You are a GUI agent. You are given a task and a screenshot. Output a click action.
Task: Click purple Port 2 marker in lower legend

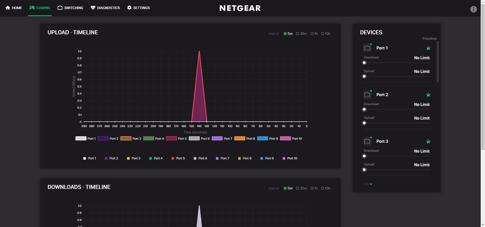pyautogui.click(x=106, y=158)
